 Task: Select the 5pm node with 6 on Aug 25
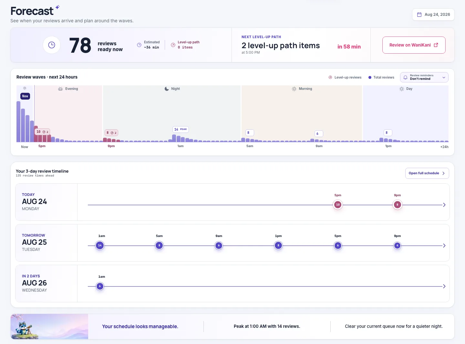[x=338, y=245]
